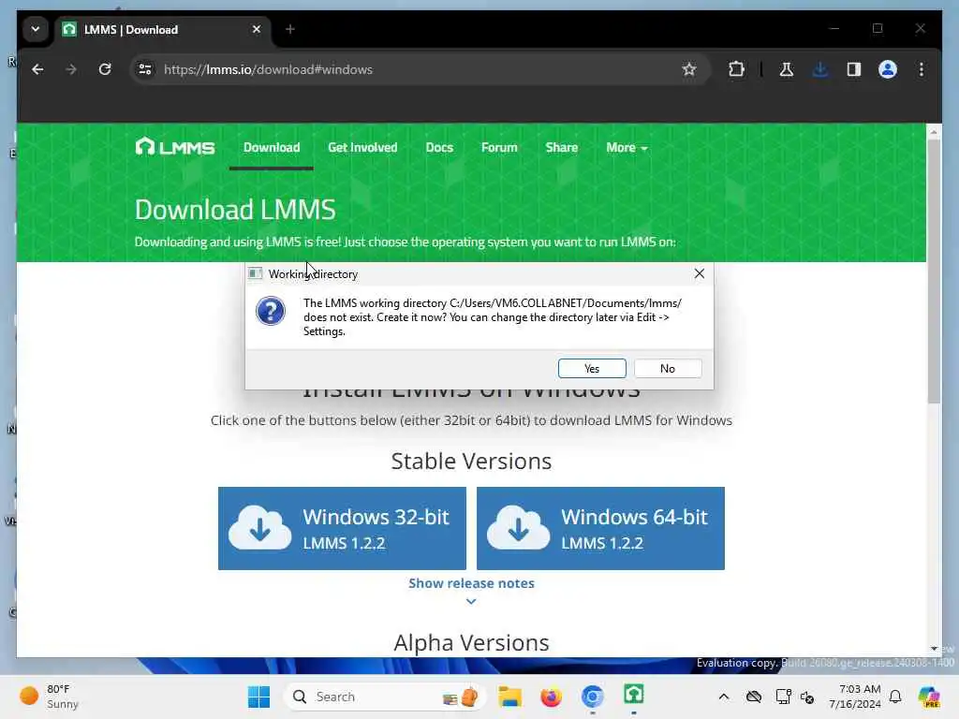Screen dimensions: 959x719
Task: Open the Get Involved nav item
Action: pyautogui.click(x=362, y=147)
